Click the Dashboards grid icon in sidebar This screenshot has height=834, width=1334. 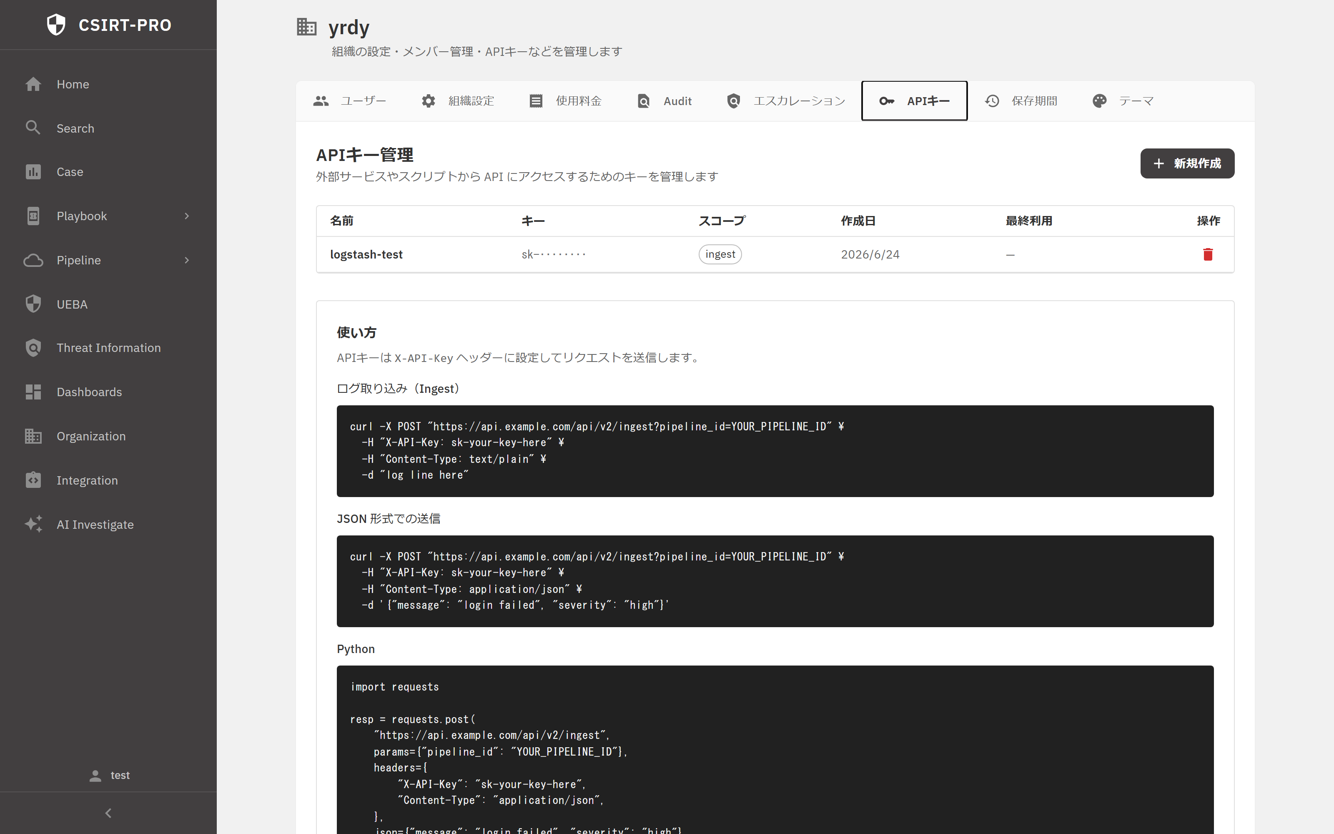click(x=33, y=392)
